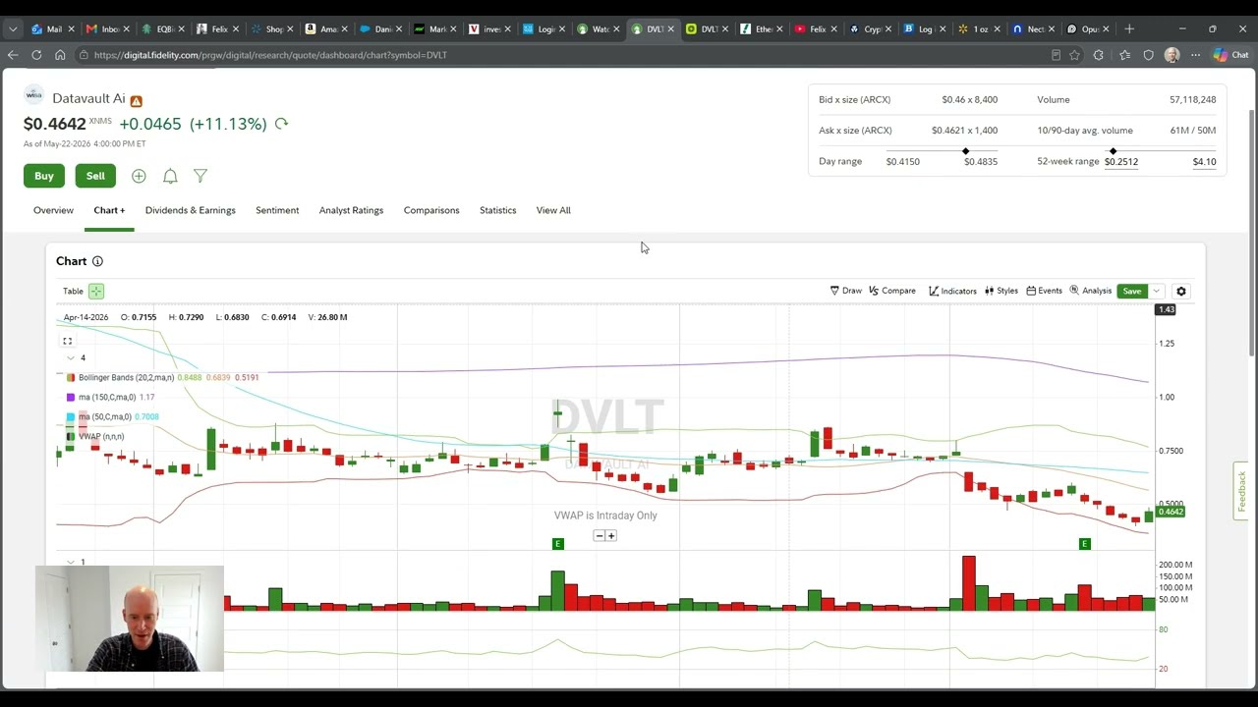Open the Compare symbol tool
The image size is (1258, 707).
coord(892,291)
